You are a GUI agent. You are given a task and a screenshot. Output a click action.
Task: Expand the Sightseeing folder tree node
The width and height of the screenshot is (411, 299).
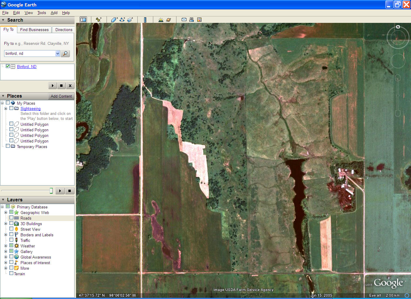coord(6,108)
